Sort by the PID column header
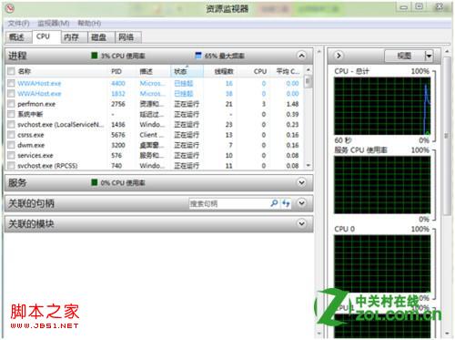Screen dimensions: 455x340 point(116,71)
